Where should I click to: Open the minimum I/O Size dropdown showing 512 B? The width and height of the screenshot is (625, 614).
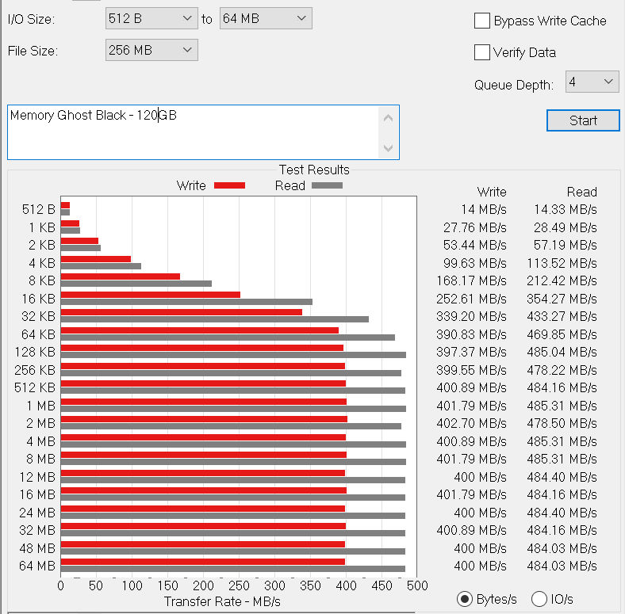point(151,18)
